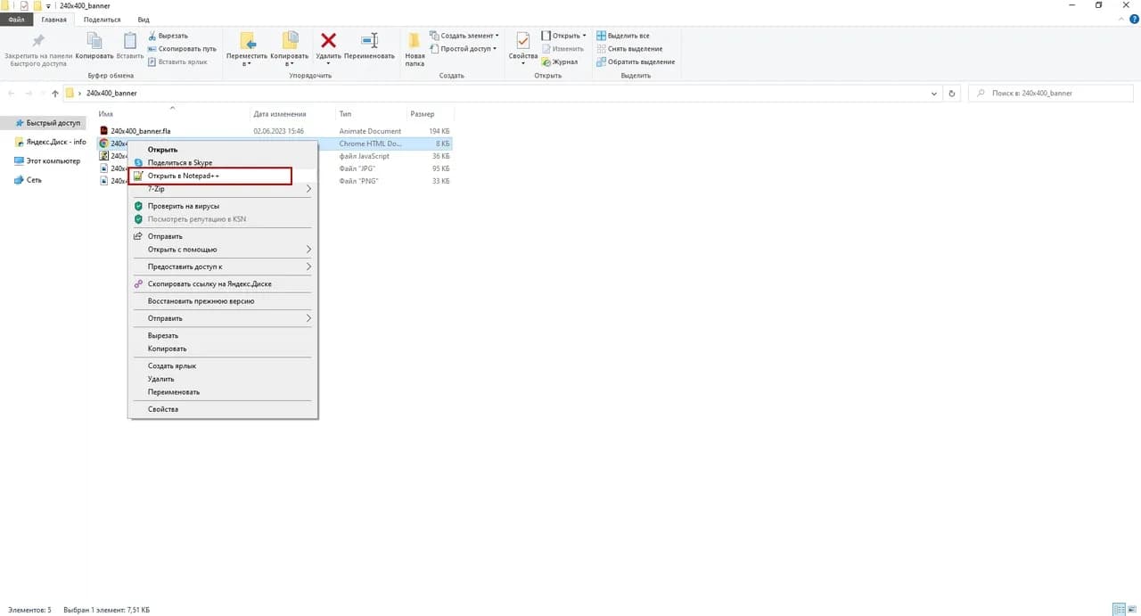Screen dimensions: 1141x616
Task: Choose Отправить with share icon
Action: pos(223,236)
